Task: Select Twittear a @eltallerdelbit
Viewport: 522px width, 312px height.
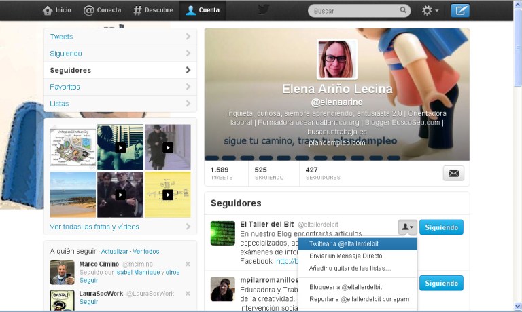Action: point(358,244)
